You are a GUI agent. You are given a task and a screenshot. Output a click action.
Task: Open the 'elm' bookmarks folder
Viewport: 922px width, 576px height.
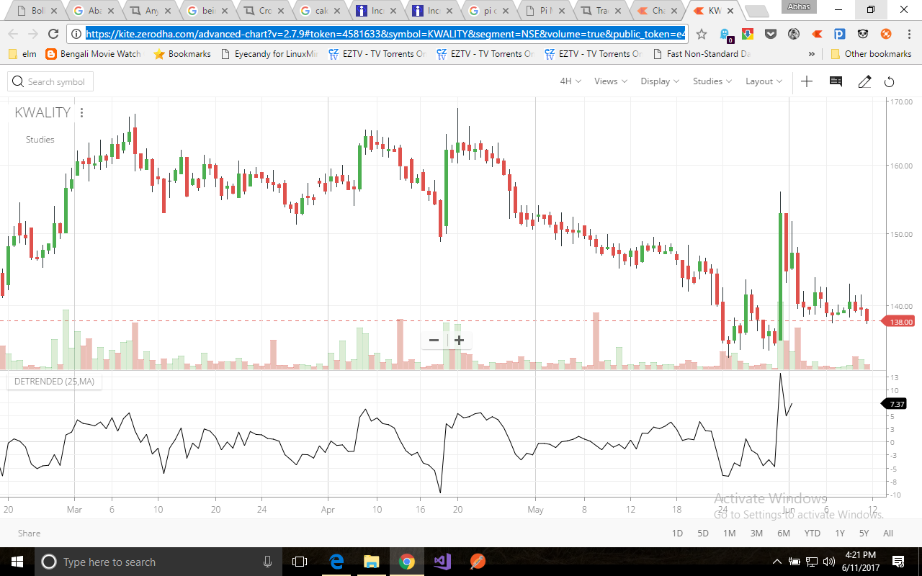(x=22, y=54)
